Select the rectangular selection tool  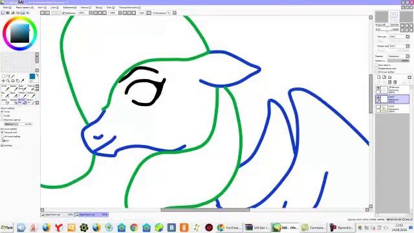[x=3, y=76]
